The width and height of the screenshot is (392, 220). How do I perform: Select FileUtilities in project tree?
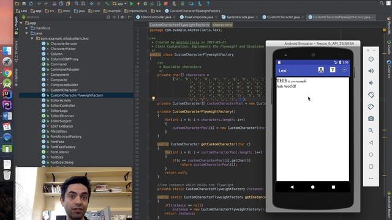tap(59, 131)
